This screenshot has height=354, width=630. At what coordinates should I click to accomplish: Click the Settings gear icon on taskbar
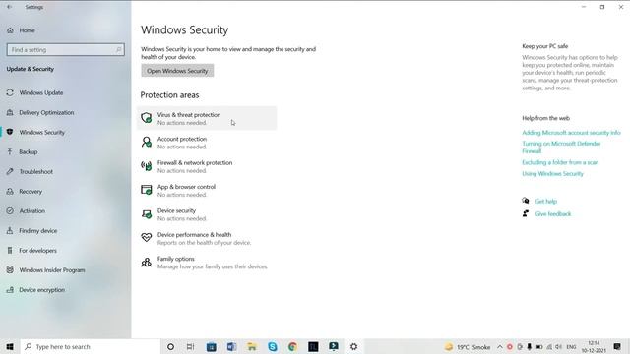pyautogui.click(x=353, y=346)
